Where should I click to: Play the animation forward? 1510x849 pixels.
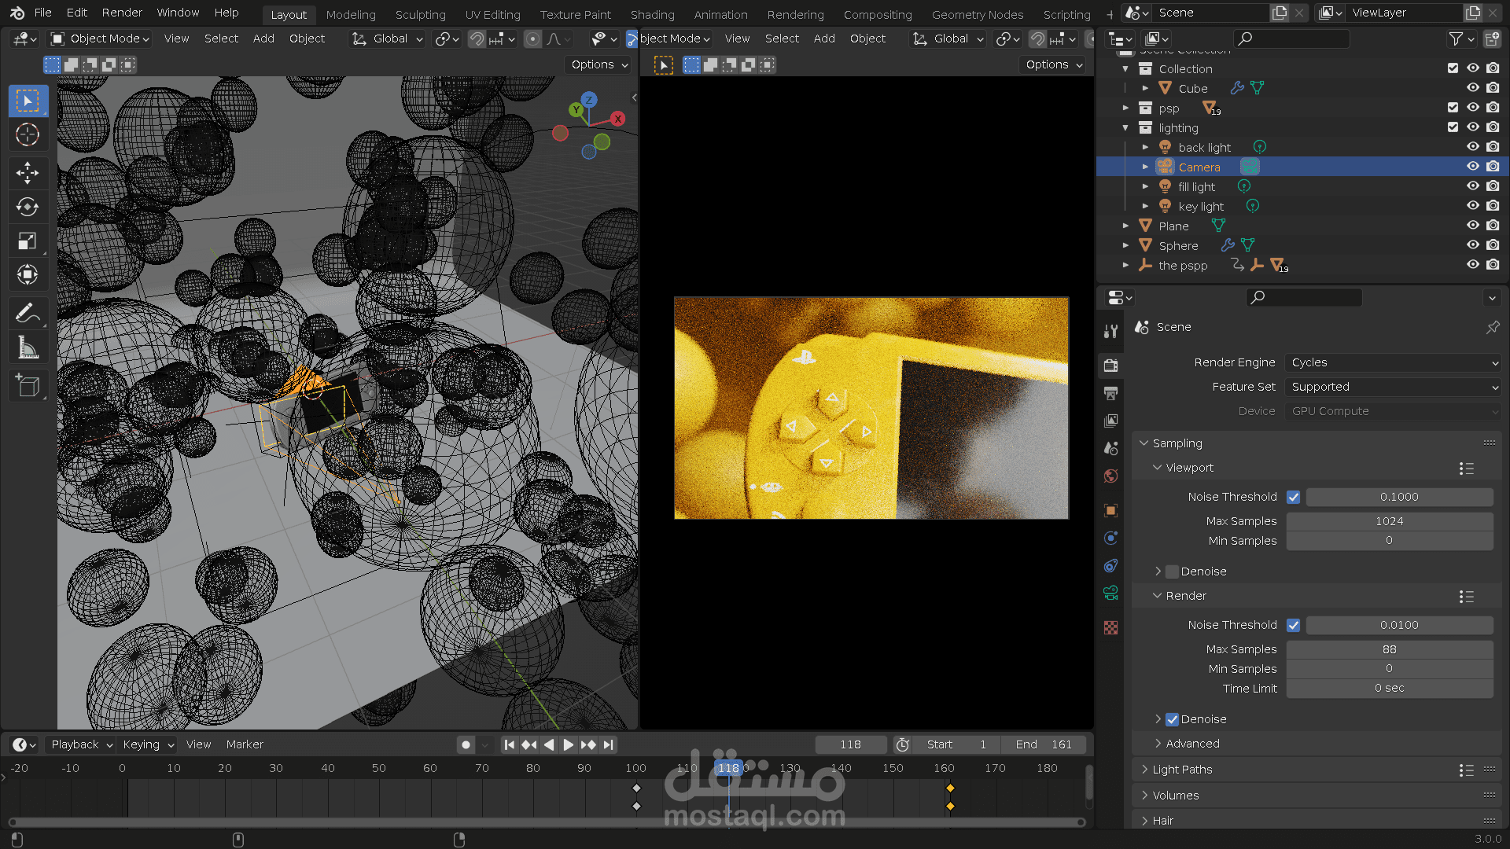[568, 744]
